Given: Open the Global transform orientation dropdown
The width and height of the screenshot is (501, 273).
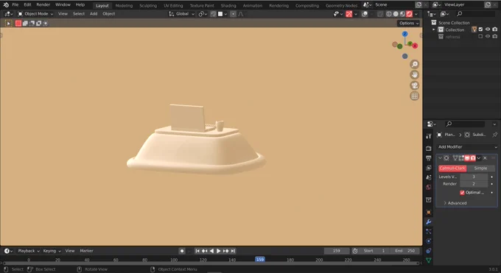Looking at the screenshot, I should 181,14.
